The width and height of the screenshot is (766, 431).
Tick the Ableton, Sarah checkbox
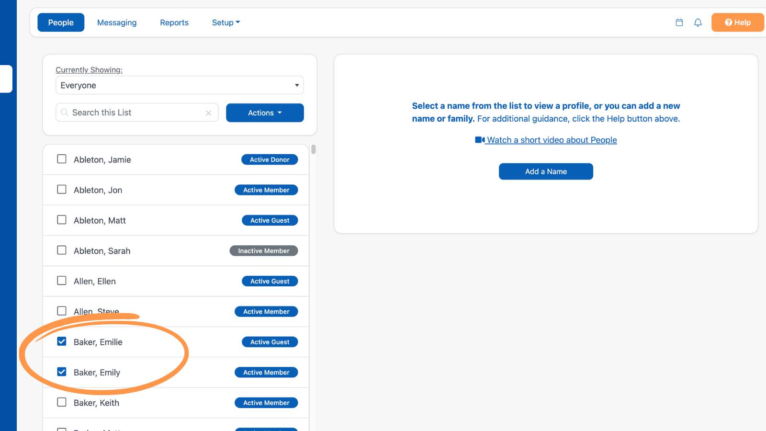(62, 250)
